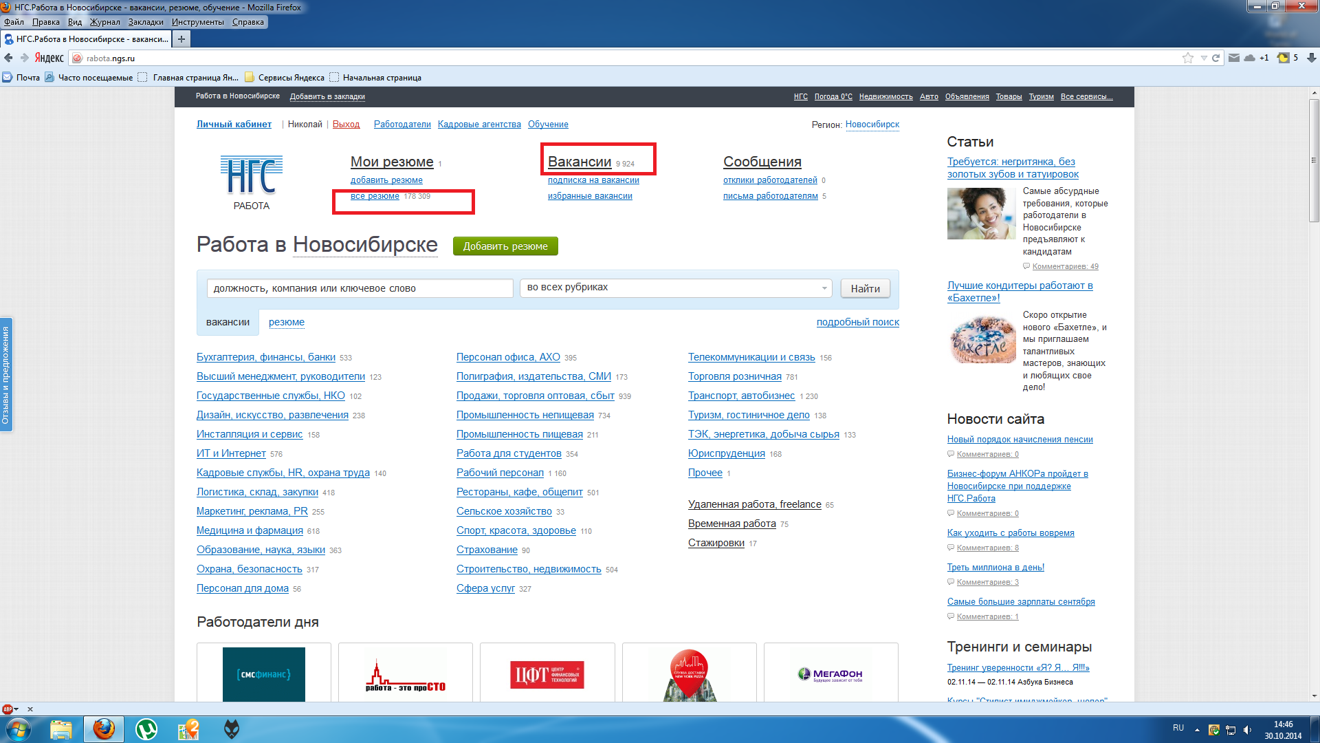The image size is (1320, 743).
Task: Click the keyword search input field
Action: click(360, 288)
